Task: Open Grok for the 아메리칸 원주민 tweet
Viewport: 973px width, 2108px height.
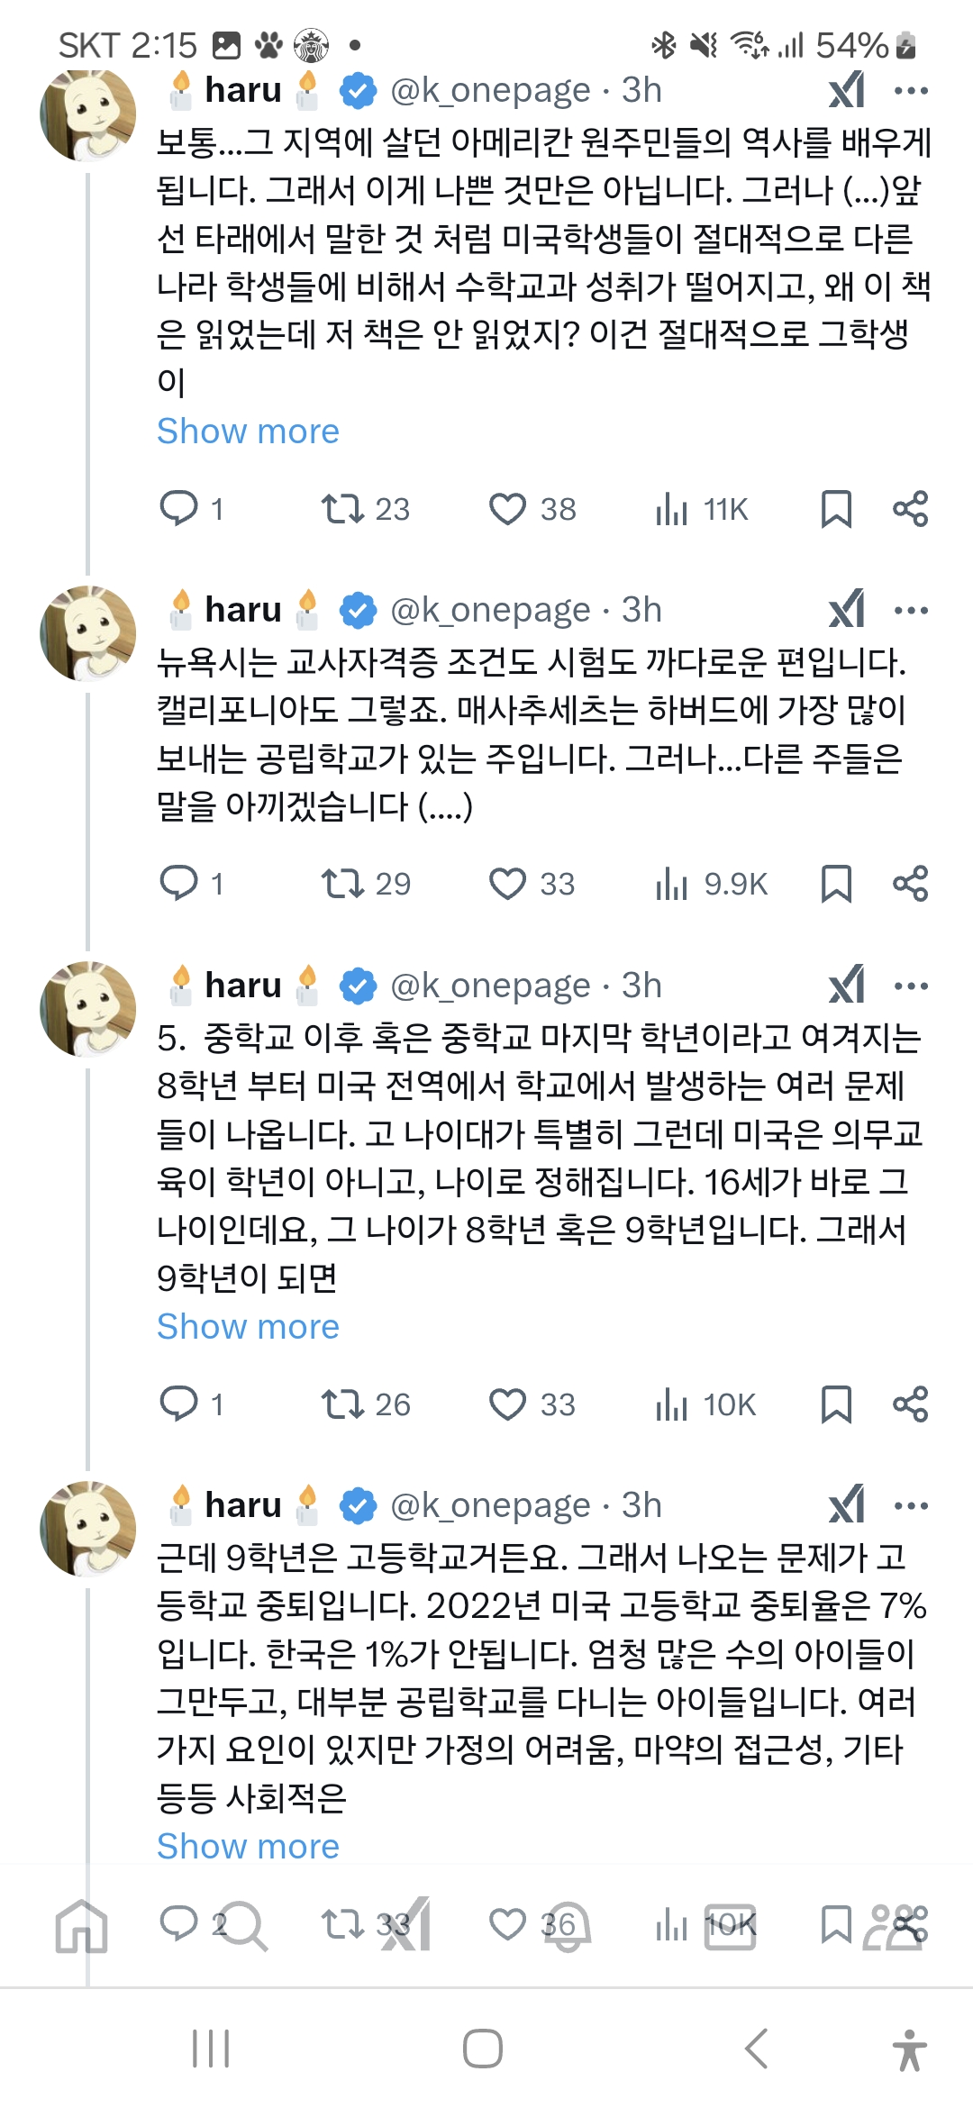Action: tap(847, 90)
